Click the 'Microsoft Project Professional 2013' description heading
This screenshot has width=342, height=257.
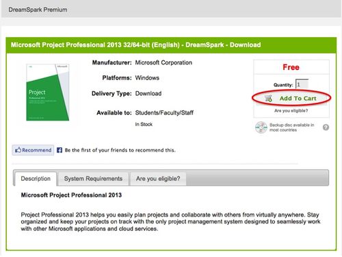click(x=71, y=195)
